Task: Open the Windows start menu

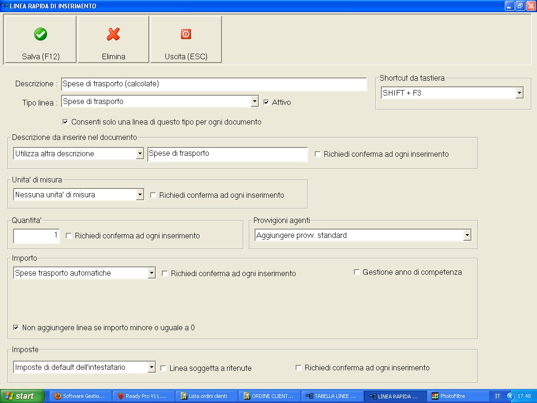Action: pos(22,396)
